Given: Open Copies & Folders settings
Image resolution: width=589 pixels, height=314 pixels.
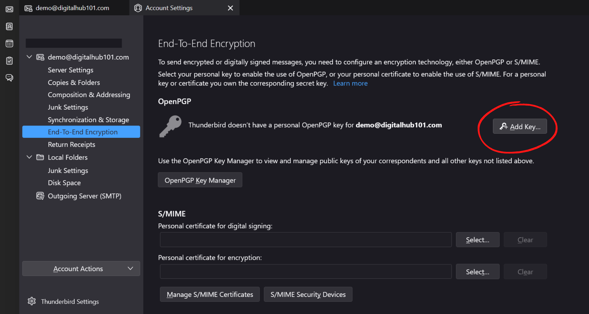Looking at the screenshot, I should [74, 83].
